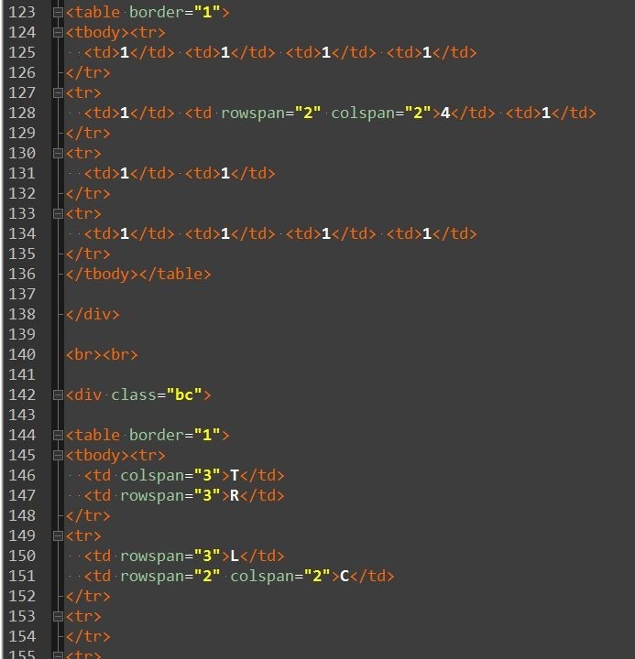Click the </tr> tag on line 152
635x659 pixels.
coord(88,597)
